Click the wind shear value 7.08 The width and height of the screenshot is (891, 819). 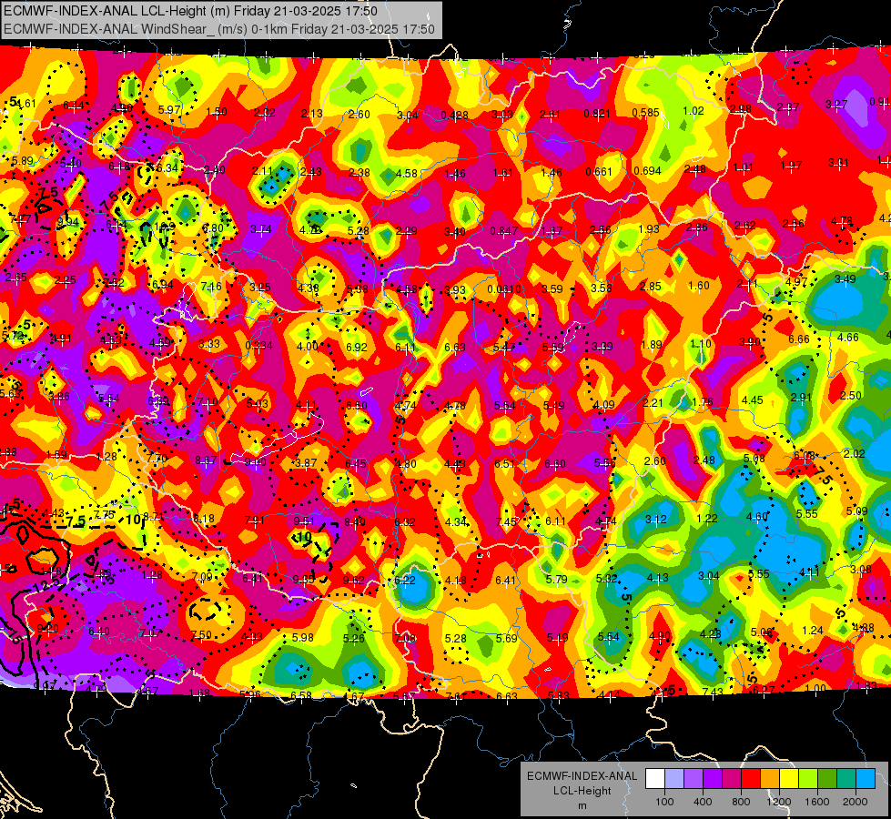405,639
